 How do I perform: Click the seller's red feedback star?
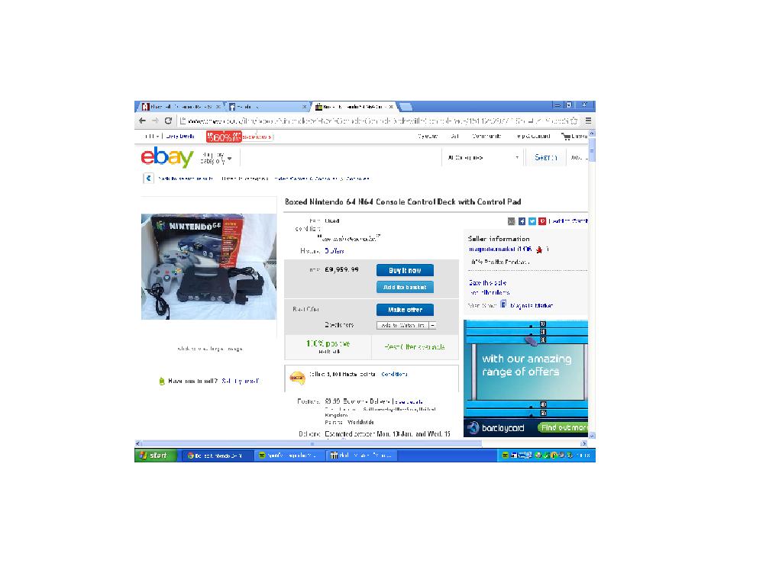[539, 250]
